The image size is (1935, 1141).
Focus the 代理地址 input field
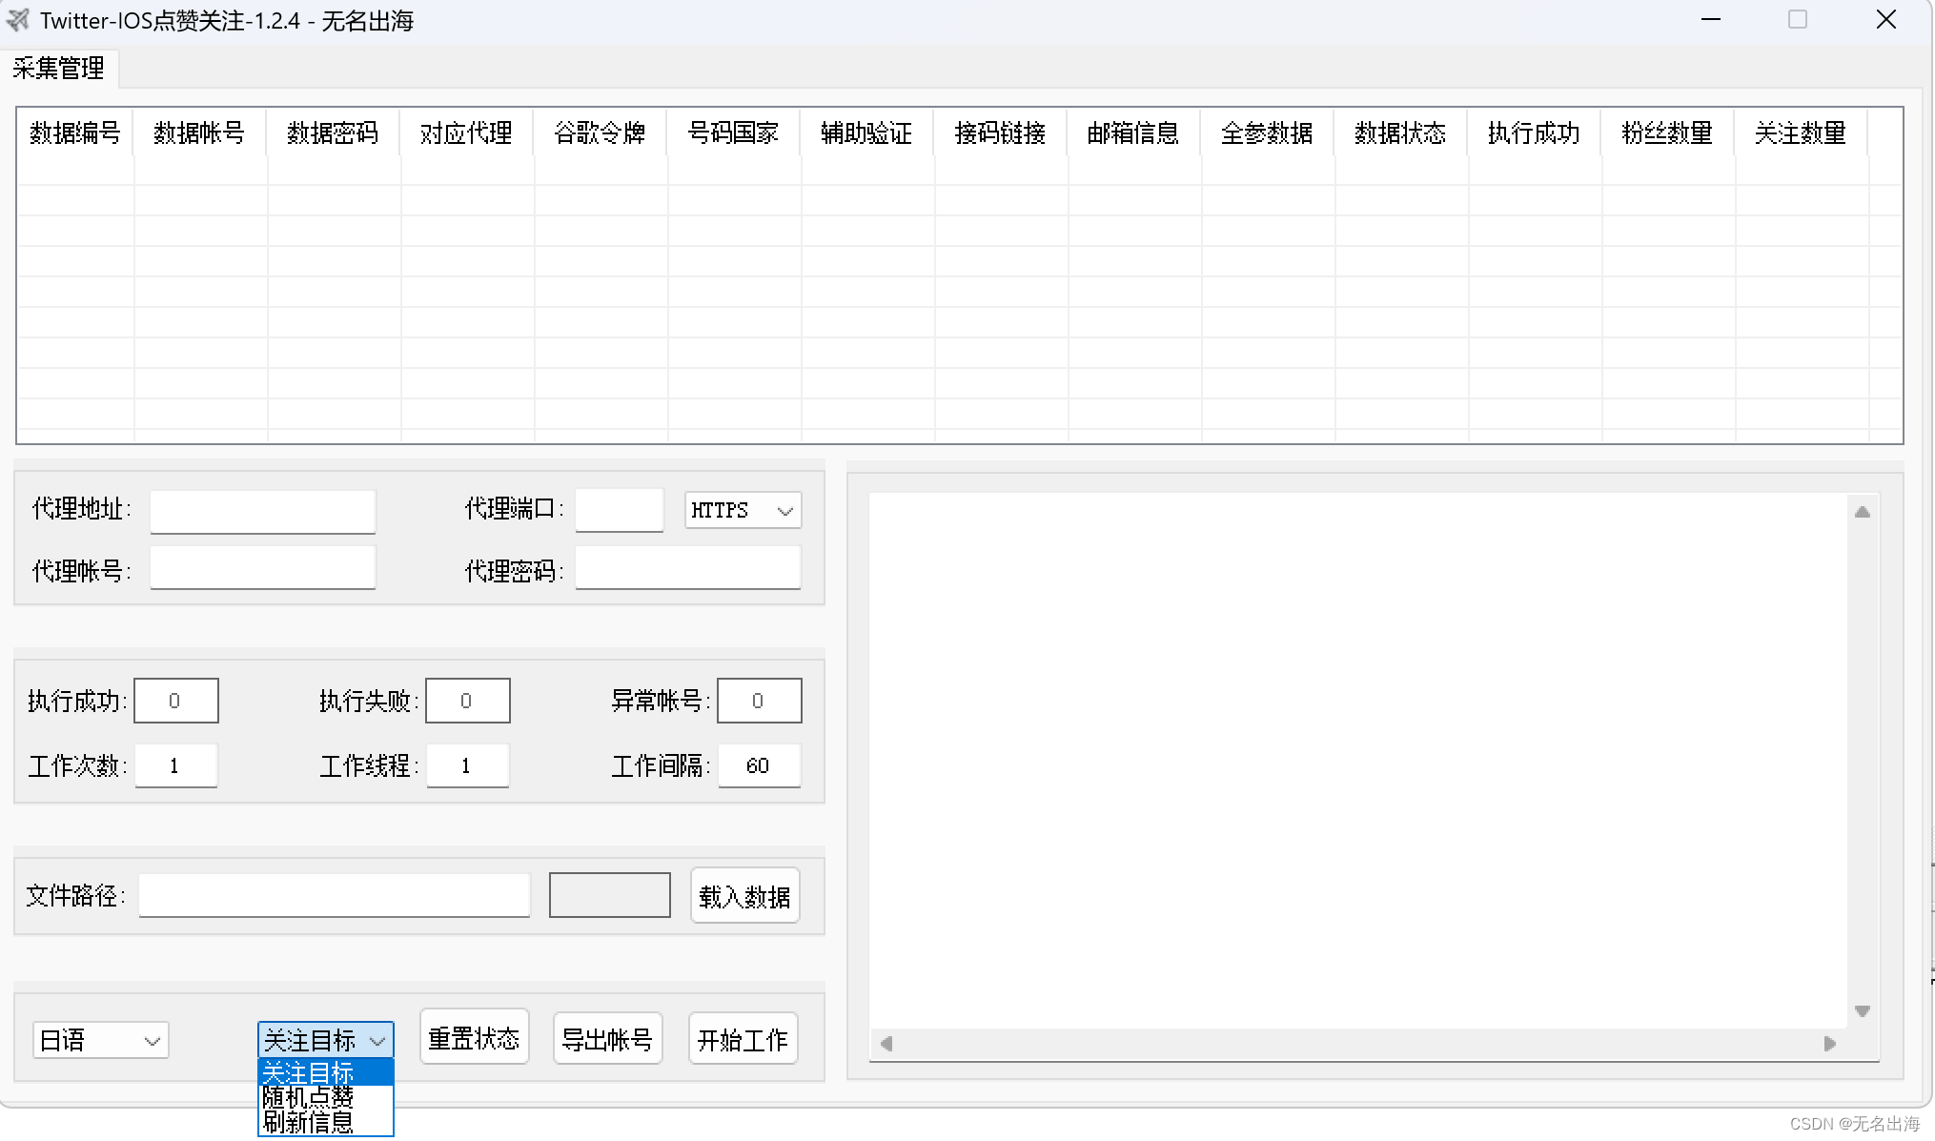click(x=263, y=511)
